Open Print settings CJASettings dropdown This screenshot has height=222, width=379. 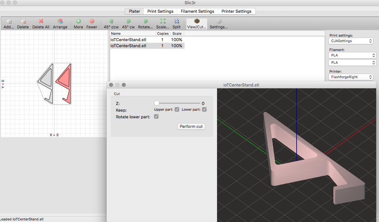351,41
